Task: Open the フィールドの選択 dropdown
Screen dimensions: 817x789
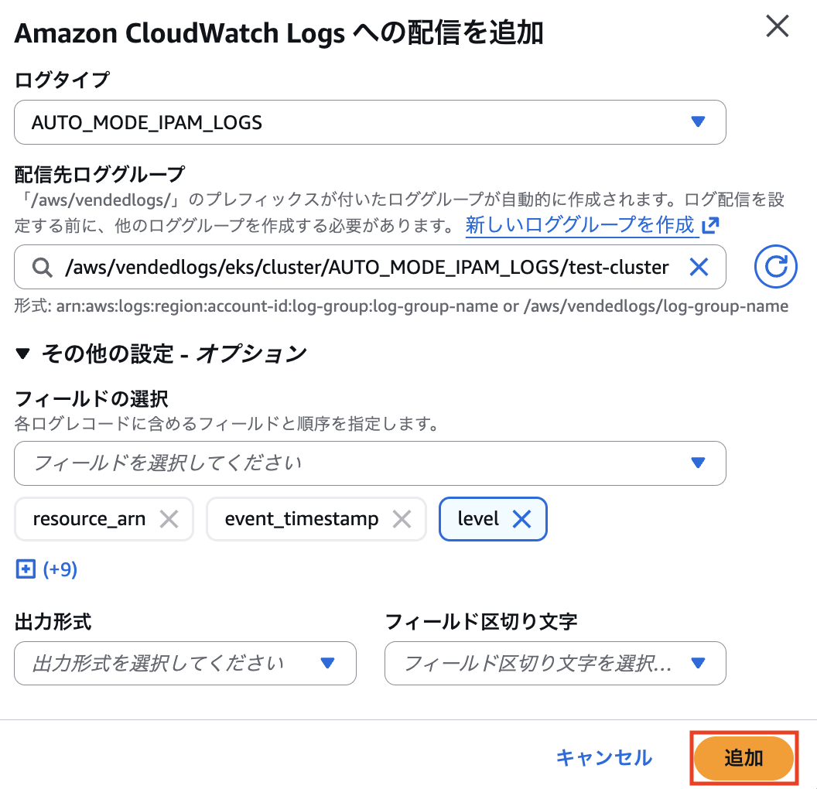Action: pyautogui.click(x=370, y=463)
